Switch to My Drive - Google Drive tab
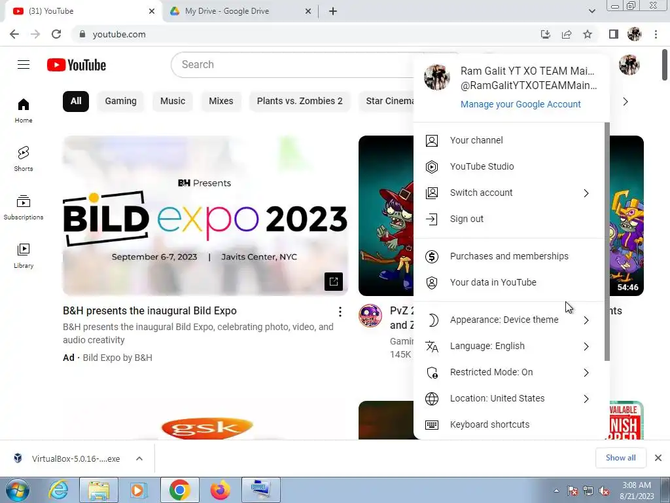This screenshot has height=503, width=670. pos(239,11)
